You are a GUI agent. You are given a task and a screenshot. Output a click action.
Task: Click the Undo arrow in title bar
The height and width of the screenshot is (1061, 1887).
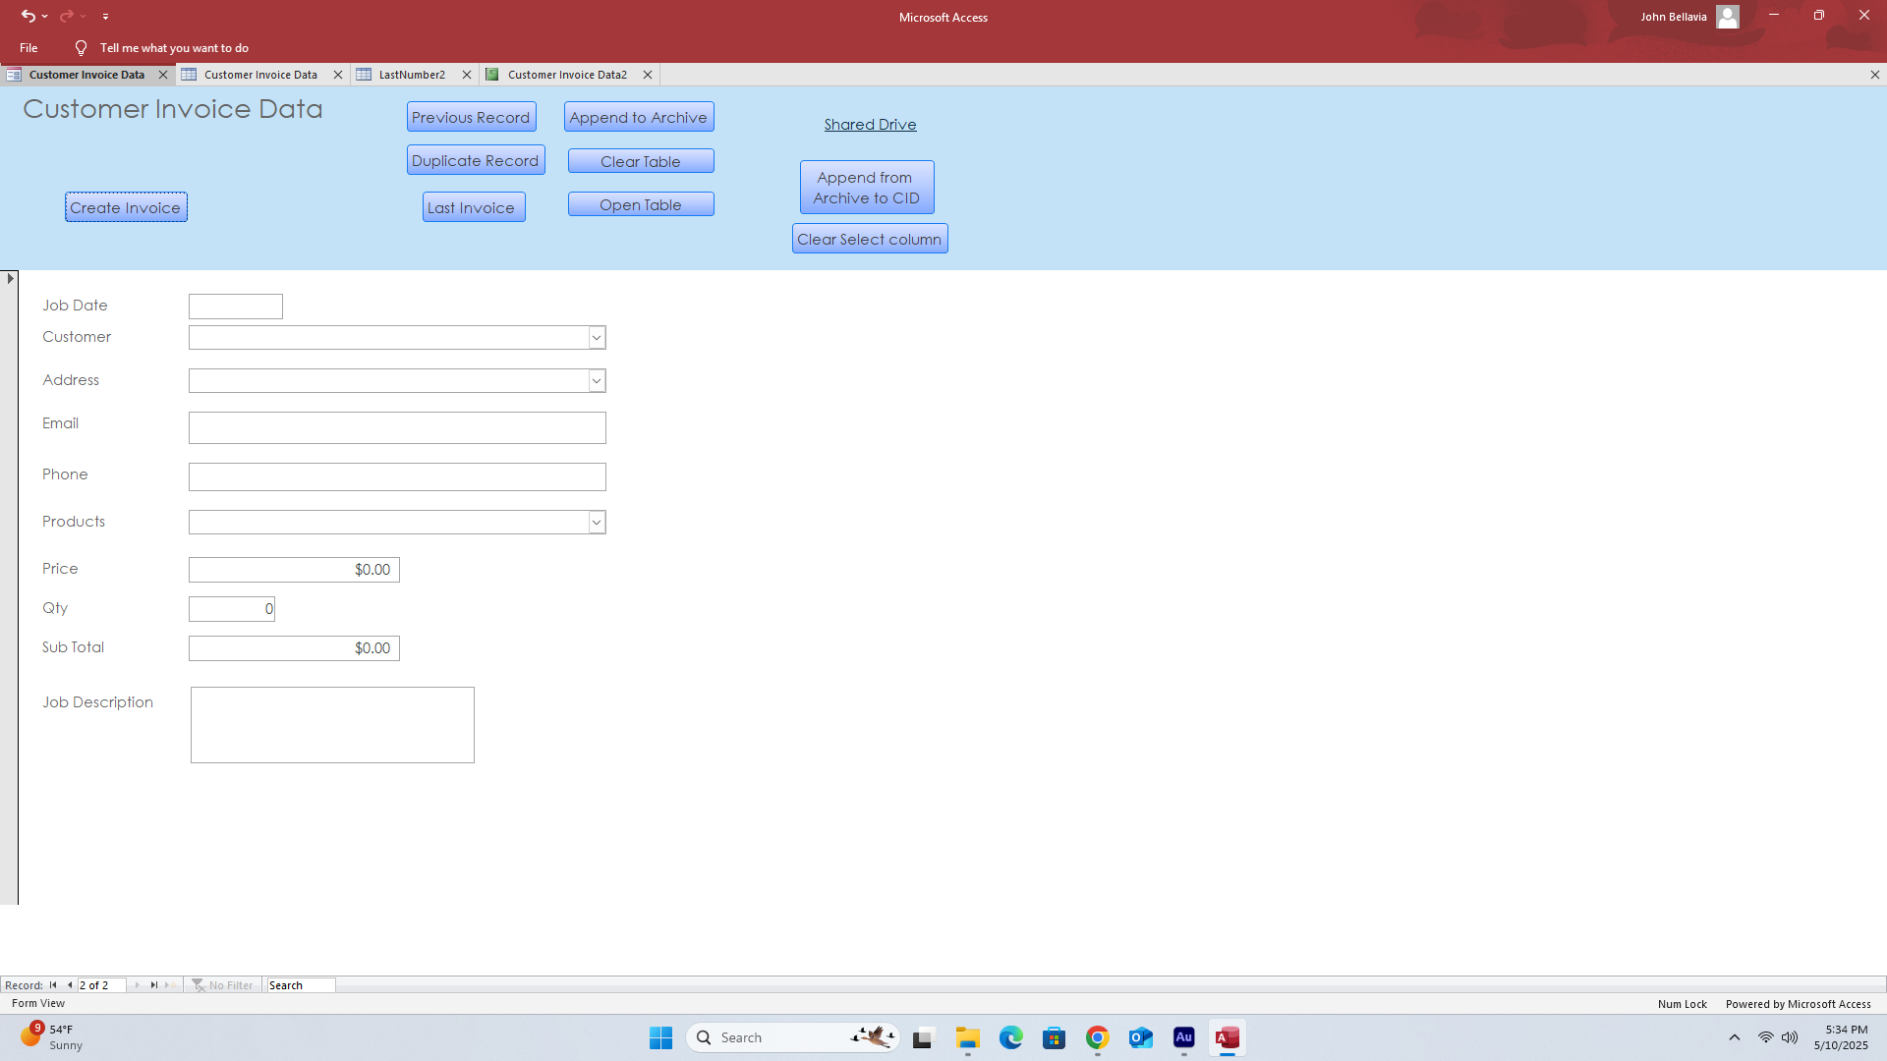(x=28, y=16)
